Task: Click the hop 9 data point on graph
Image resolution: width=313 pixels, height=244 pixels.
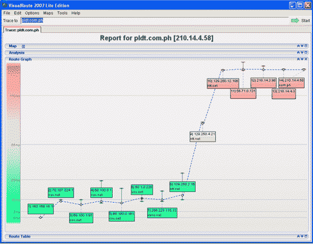Action: [202, 123]
